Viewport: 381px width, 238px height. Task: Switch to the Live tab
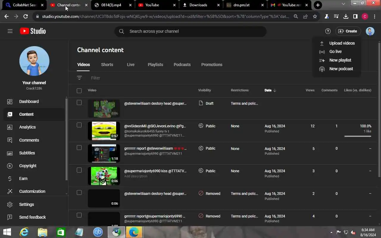[131, 65]
